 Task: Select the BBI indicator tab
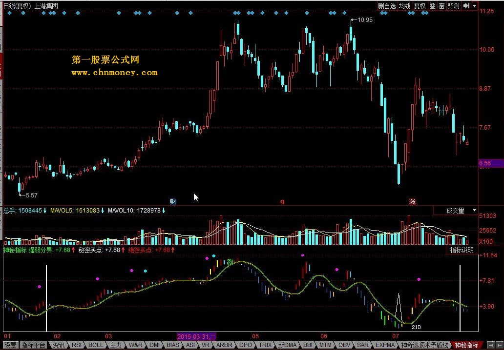pyautogui.click(x=308, y=345)
